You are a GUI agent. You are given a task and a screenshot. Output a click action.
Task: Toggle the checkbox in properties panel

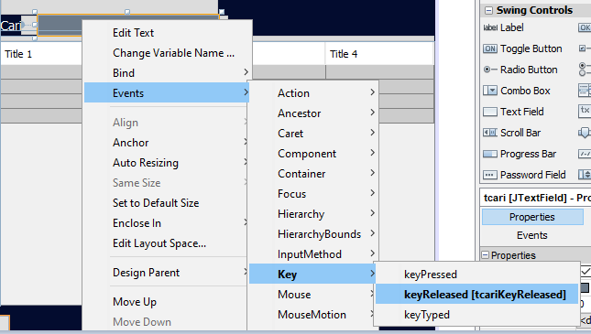586,272
